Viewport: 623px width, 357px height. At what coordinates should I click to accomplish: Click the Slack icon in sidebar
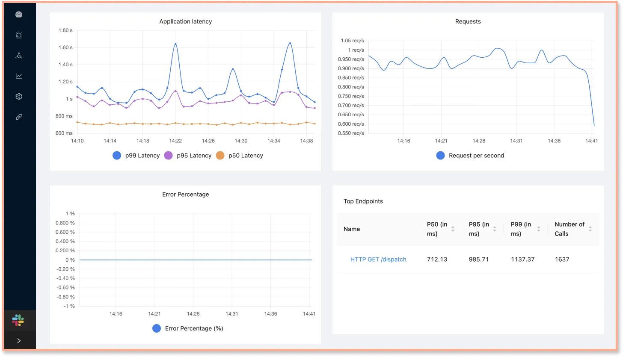[x=18, y=320]
